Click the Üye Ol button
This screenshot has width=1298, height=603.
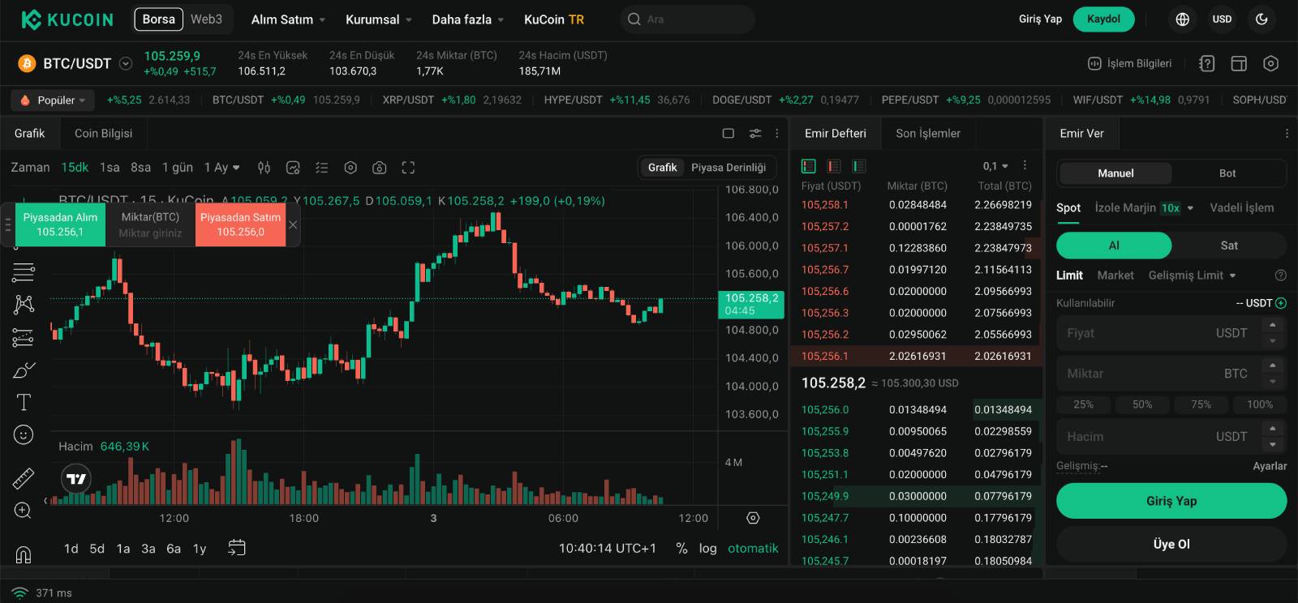(1171, 544)
